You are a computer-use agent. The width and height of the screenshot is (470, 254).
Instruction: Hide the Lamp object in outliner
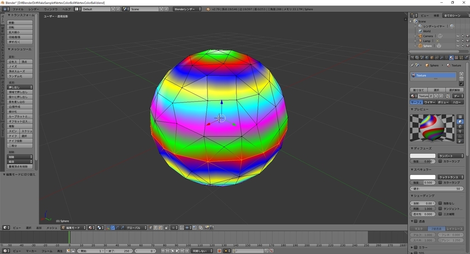(x=458, y=41)
